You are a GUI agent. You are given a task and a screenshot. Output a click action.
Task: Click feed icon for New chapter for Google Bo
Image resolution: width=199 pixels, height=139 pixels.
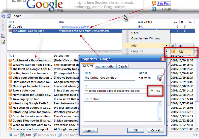click(10, 95)
